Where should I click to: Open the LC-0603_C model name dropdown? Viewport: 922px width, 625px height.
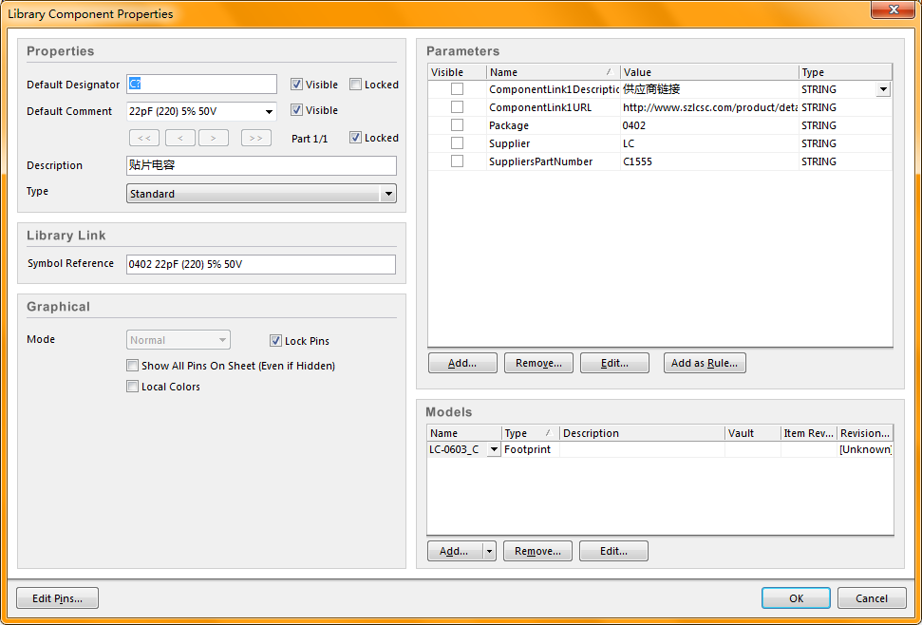[494, 450]
